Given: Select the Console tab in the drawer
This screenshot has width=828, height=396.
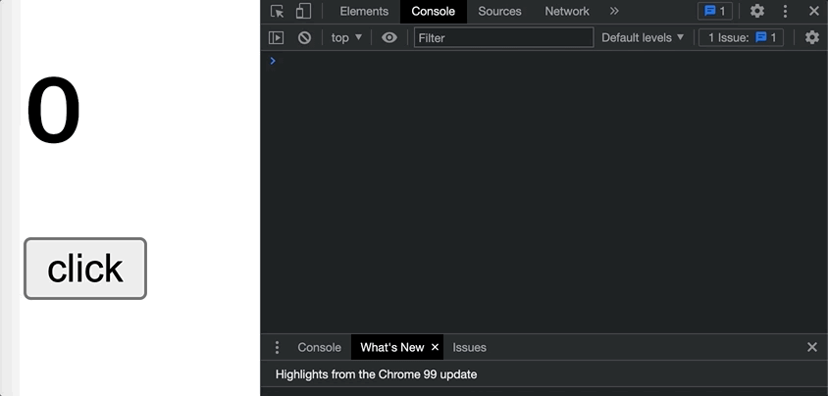Looking at the screenshot, I should click(319, 348).
